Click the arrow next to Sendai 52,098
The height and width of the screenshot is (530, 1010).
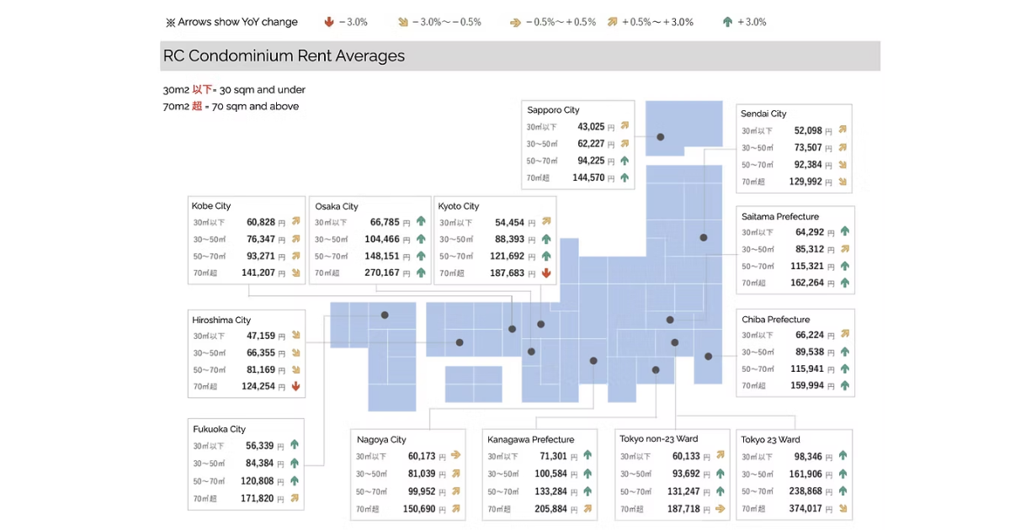842,130
